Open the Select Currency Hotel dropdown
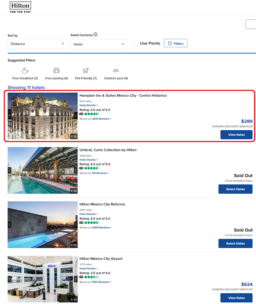 (99, 44)
